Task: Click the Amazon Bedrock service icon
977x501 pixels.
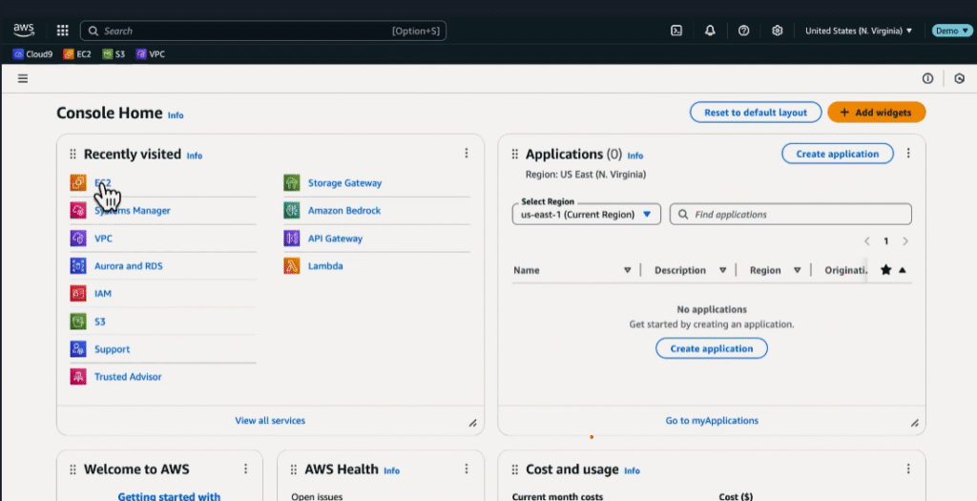Action: point(292,211)
